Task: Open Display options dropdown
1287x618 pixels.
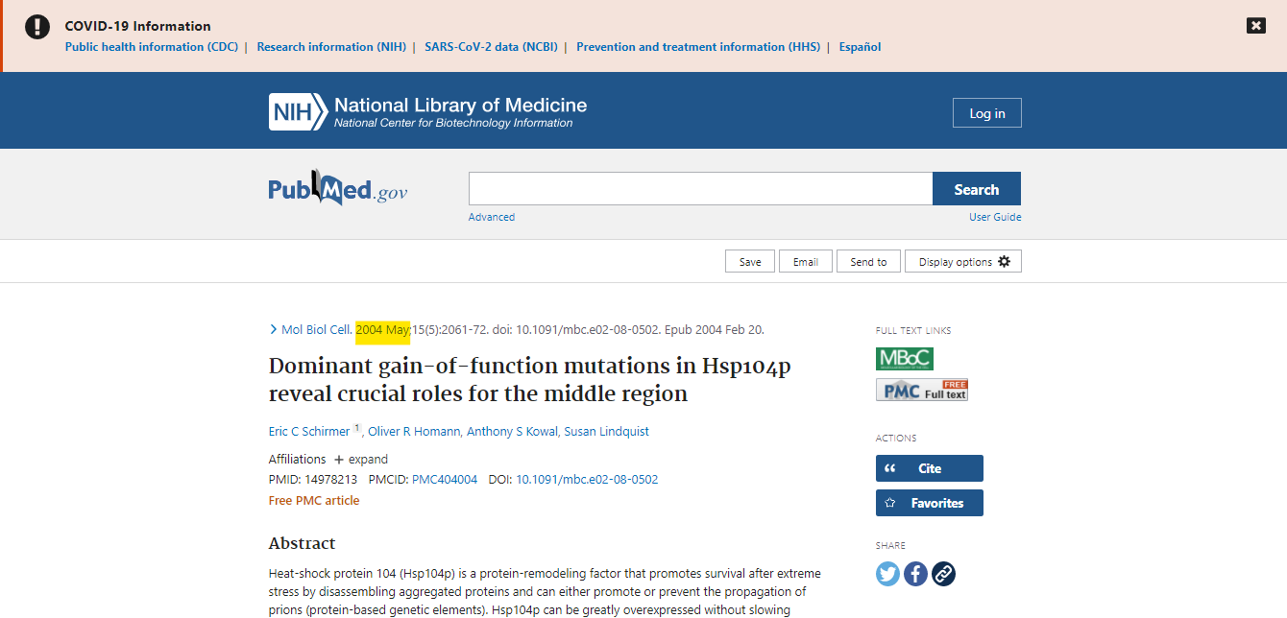Action: (963, 261)
